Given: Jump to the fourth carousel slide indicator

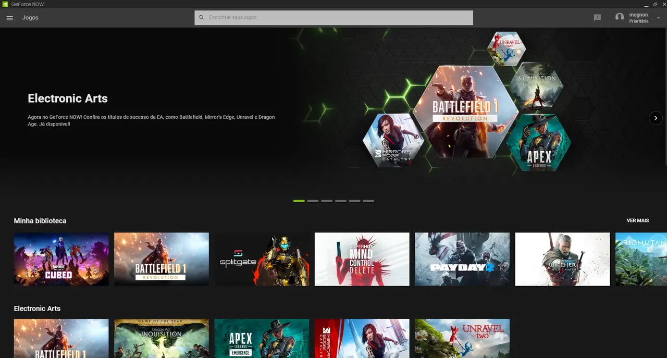Looking at the screenshot, I should pos(340,201).
